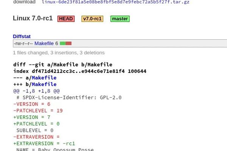Click the 'diff --git a/Makefile b/Makefile' line
227x151 pixels.
63,65
